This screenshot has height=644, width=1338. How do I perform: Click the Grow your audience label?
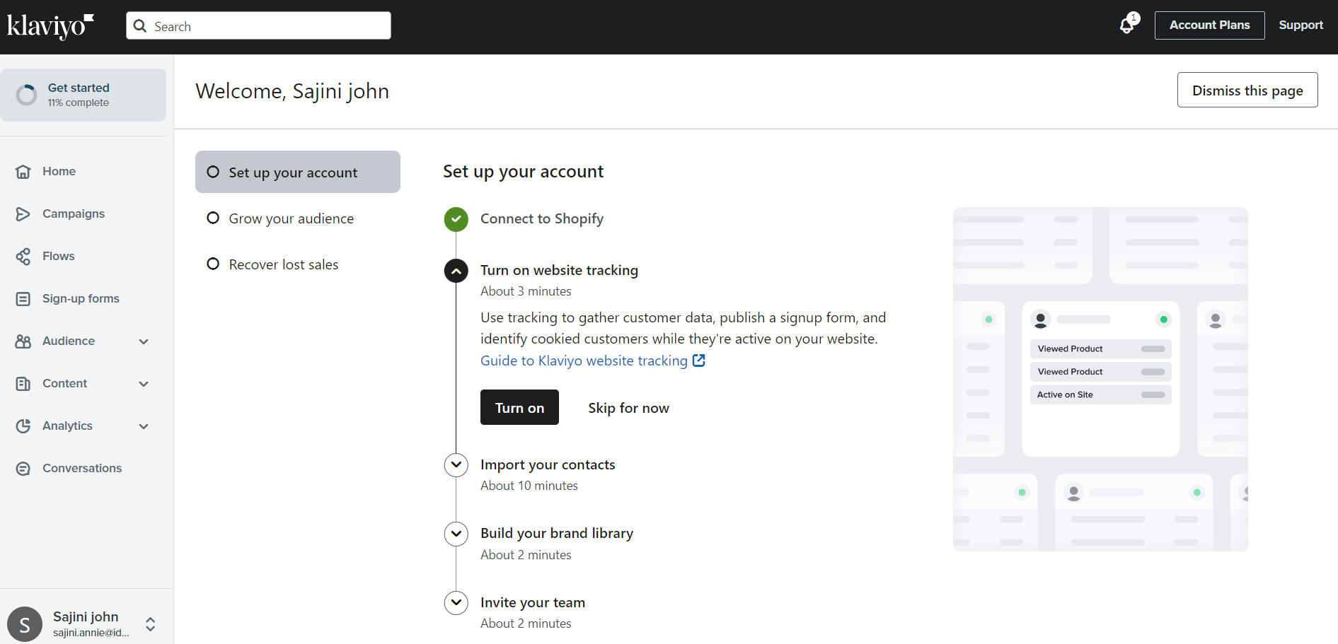tap(292, 218)
